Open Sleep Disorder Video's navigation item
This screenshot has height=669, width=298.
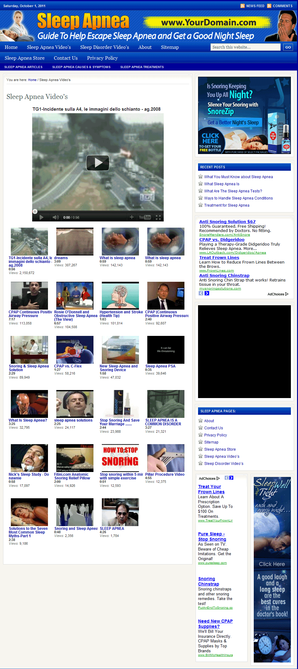click(x=105, y=47)
